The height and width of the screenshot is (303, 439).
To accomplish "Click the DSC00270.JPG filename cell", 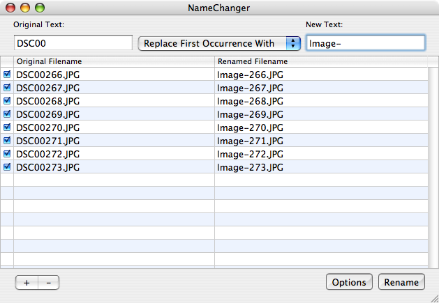I will [x=48, y=127].
